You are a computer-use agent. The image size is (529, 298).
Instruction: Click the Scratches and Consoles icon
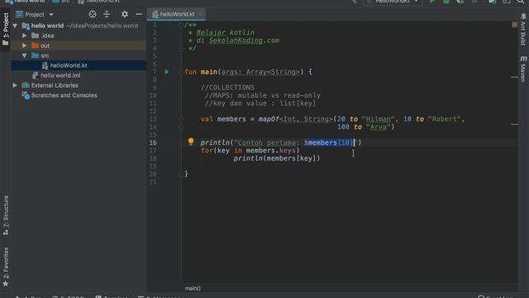[26, 96]
